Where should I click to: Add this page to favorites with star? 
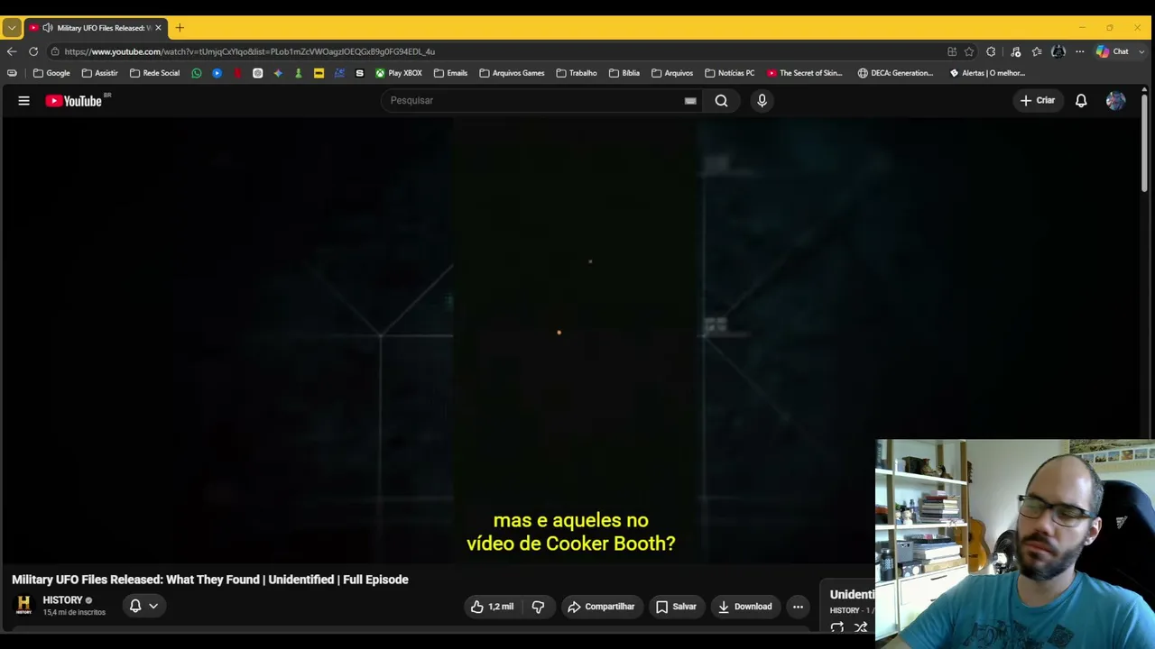[x=969, y=51]
